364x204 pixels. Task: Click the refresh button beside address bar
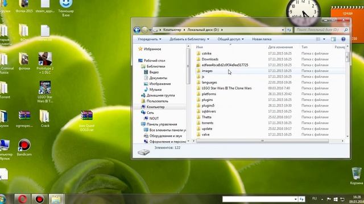(x=289, y=30)
